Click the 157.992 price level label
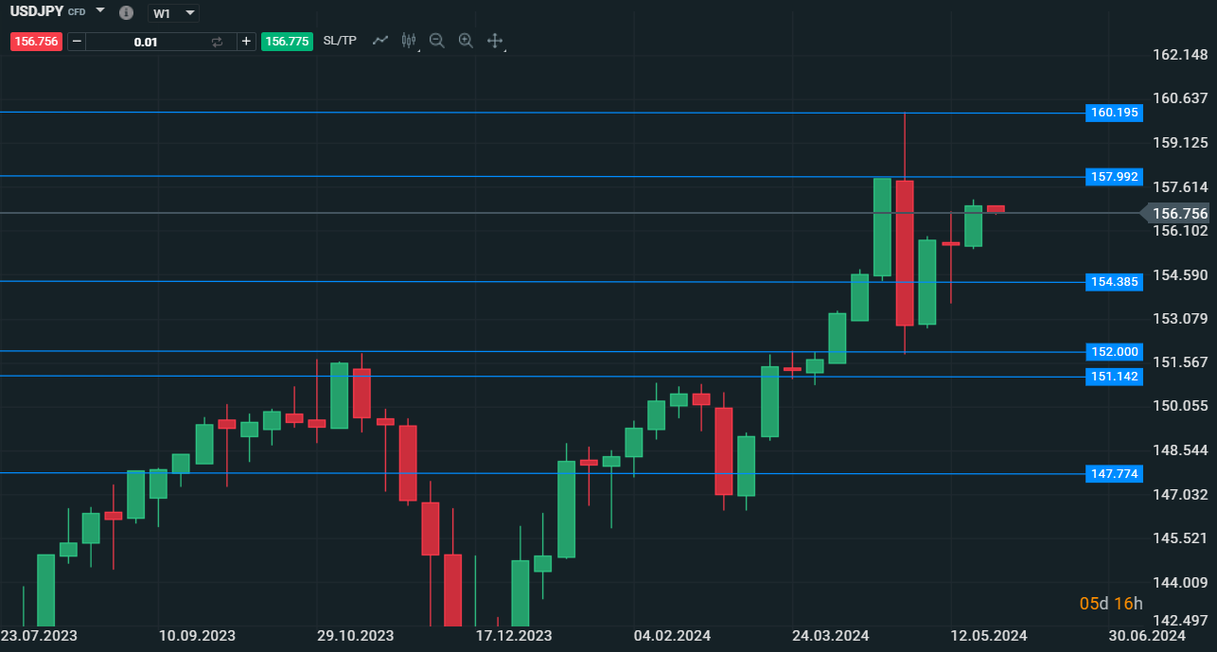Viewport: 1217px width, 652px height. pyautogui.click(x=1114, y=177)
